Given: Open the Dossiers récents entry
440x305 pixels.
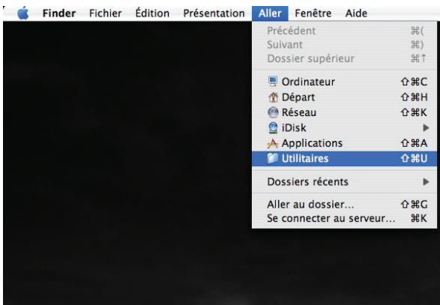Looking at the screenshot, I should (x=344, y=182).
